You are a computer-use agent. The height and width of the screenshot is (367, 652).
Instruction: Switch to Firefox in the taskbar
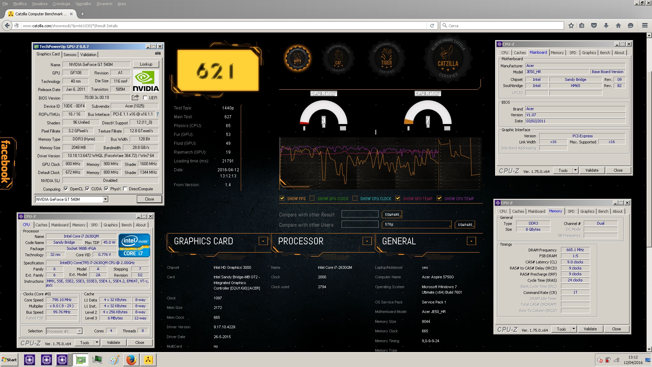pos(131,360)
